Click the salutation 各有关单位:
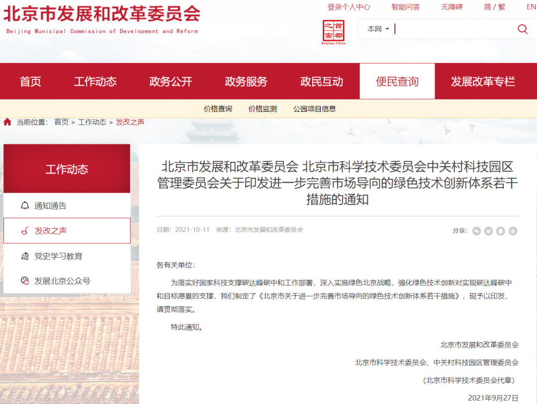Viewport: 537px width, 404px height. tap(176, 265)
